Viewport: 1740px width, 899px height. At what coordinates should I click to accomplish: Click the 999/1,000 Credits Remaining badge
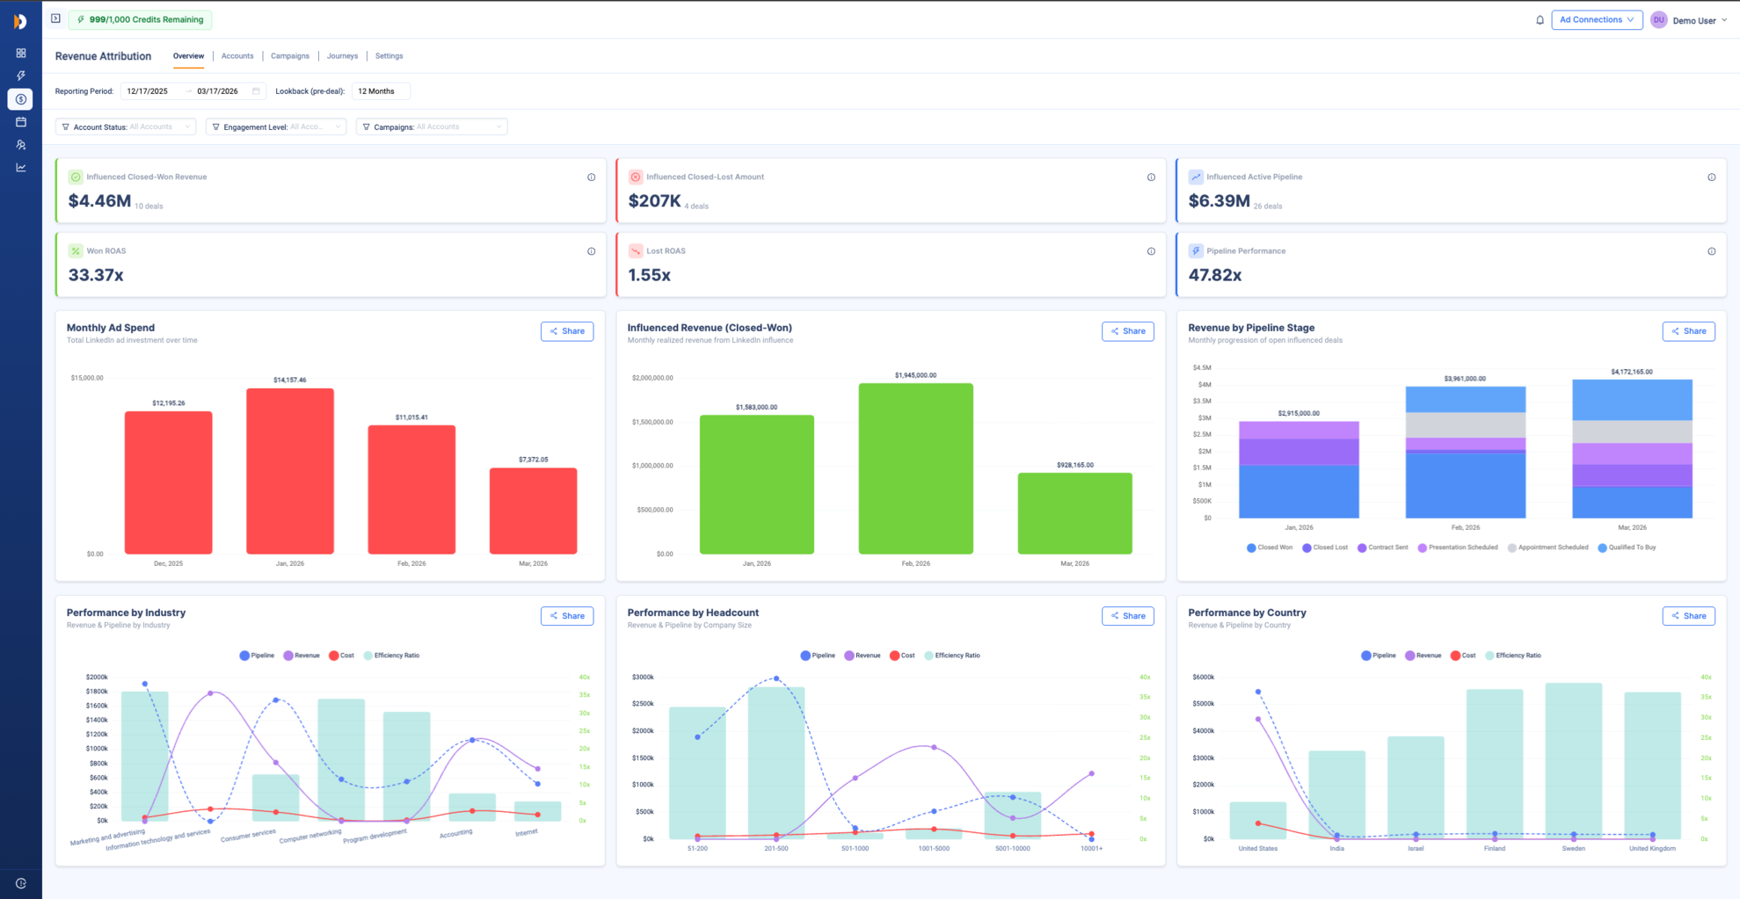pos(141,19)
